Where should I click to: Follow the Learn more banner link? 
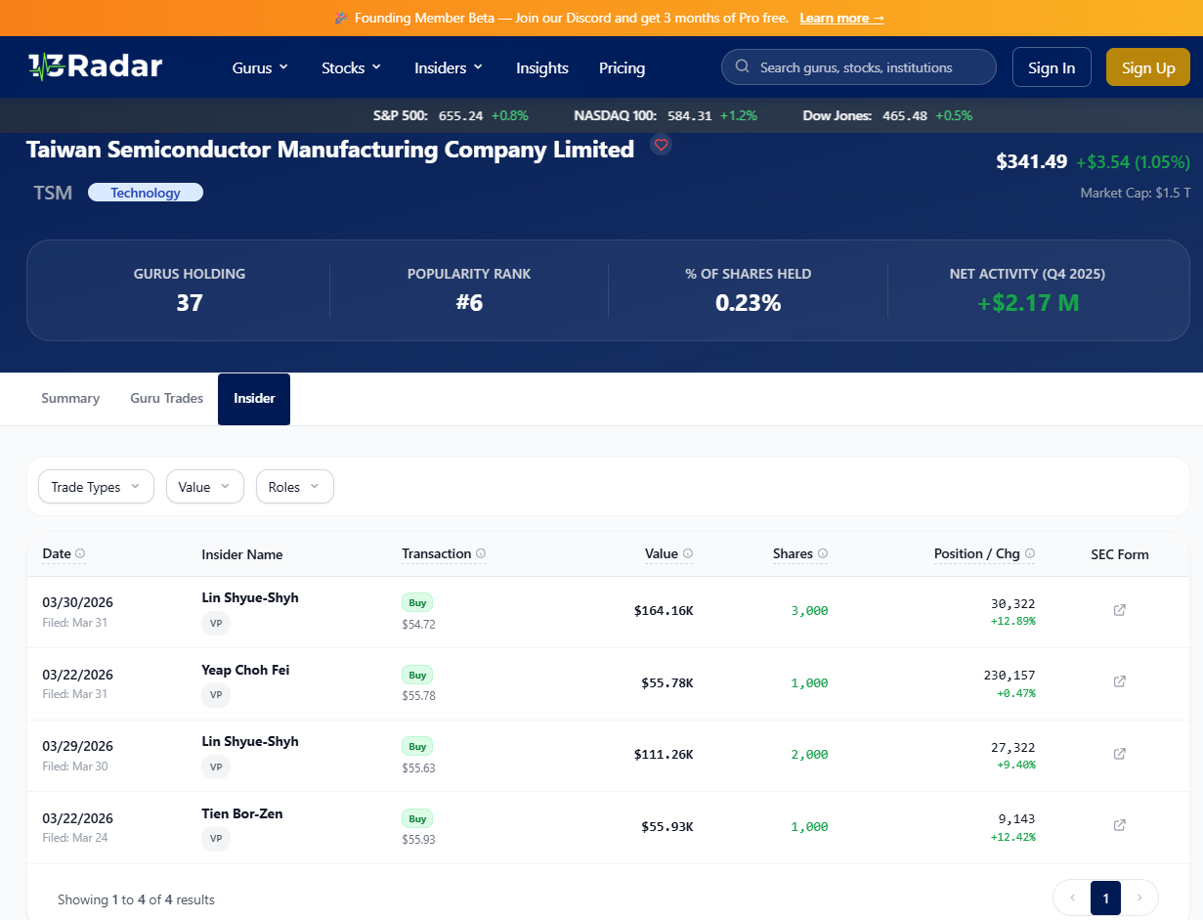tap(841, 18)
